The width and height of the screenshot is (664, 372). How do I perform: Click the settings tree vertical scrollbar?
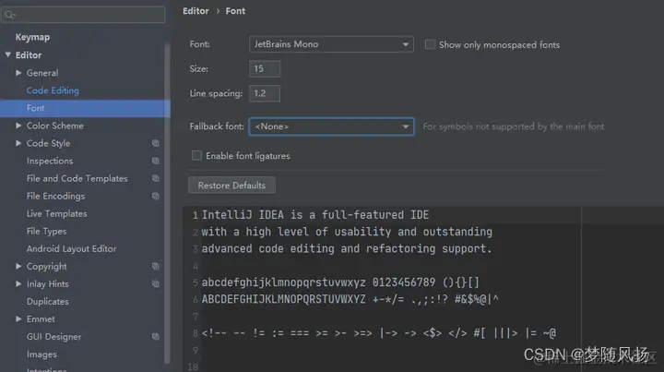(167, 203)
